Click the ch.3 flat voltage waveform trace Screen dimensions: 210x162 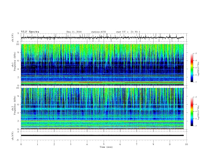102,136
